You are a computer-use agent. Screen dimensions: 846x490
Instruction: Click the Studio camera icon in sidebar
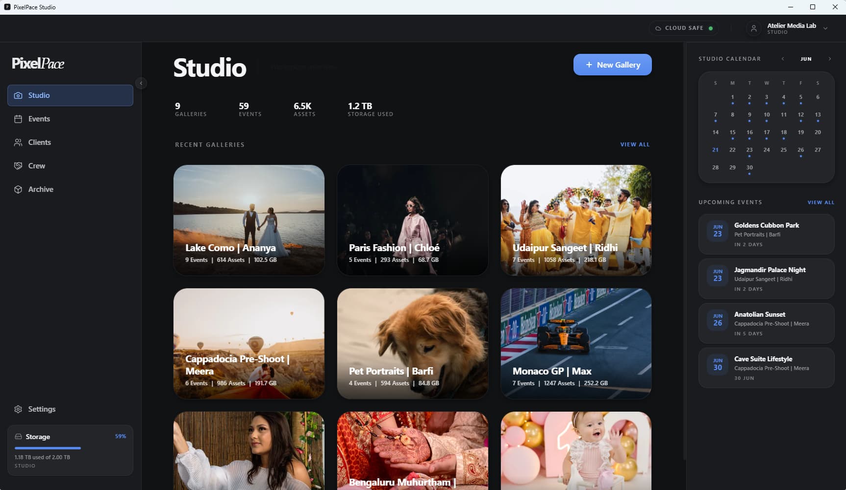pos(18,95)
